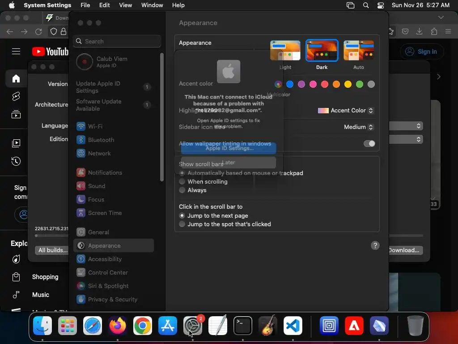Open App Store from the Dock
This screenshot has width=458, height=344.
168,326
